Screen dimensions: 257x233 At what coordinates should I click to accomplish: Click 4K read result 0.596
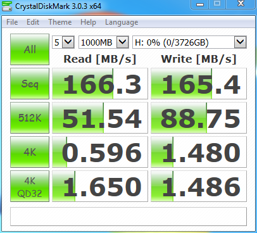point(100,152)
